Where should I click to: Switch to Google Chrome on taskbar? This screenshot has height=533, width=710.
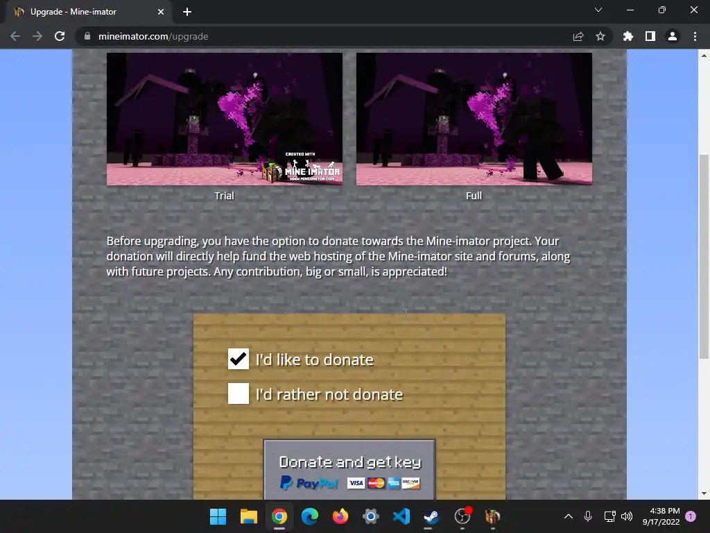click(x=279, y=516)
